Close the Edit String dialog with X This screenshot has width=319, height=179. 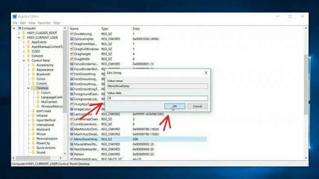click(x=206, y=73)
